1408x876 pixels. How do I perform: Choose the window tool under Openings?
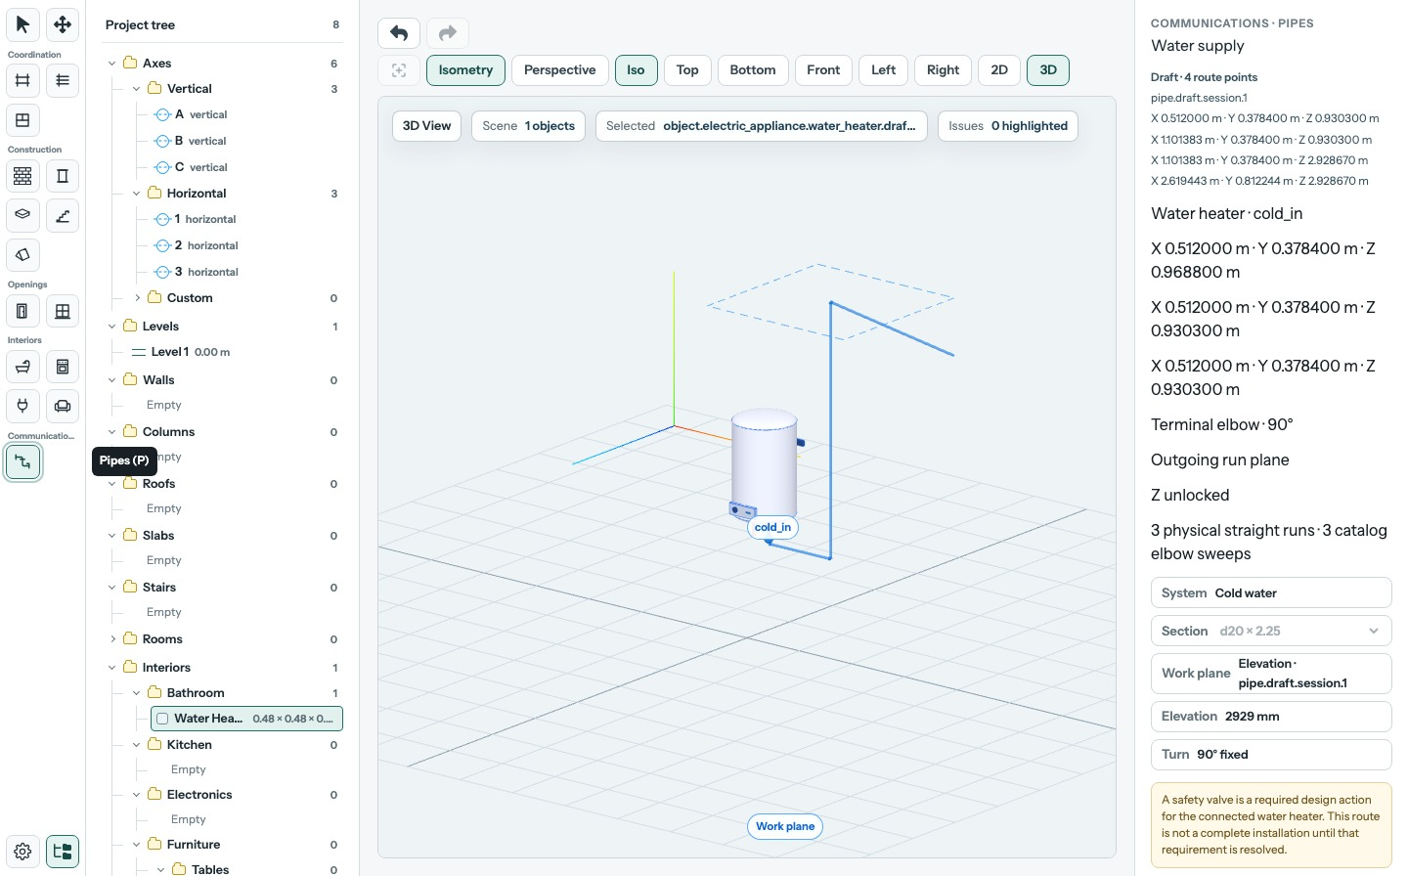coord(63,311)
